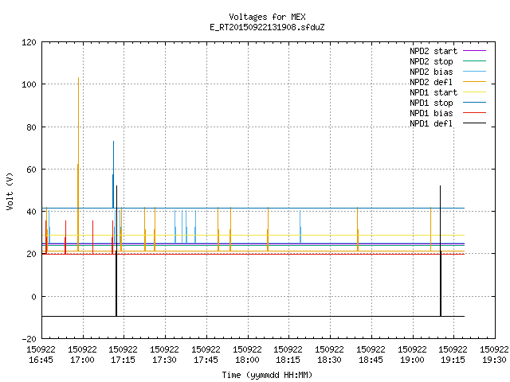Image resolution: width=510 pixels, height=382 pixels.
Task: Click the 18:30 time axis label
Action: pyautogui.click(x=329, y=361)
